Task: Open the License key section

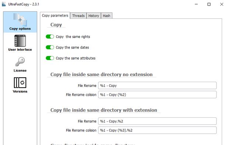Action: click(x=20, y=64)
